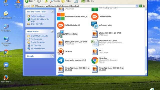Select the pdfreader_setup installer icon

coord(95,25)
